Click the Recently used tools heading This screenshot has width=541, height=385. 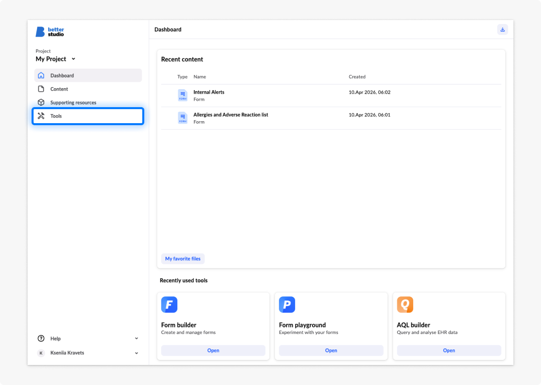pyautogui.click(x=183, y=280)
